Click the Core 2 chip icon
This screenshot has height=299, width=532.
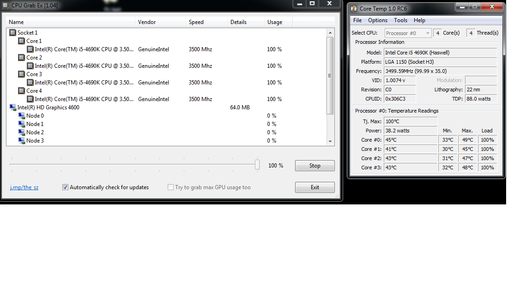pyautogui.click(x=21, y=58)
